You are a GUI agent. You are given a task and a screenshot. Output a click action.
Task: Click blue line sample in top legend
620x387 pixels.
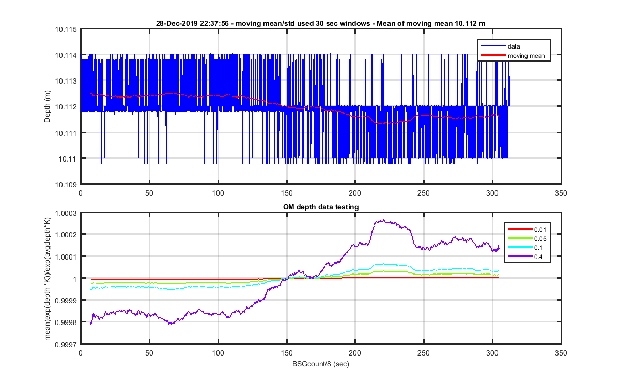click(x=492, y=46)
